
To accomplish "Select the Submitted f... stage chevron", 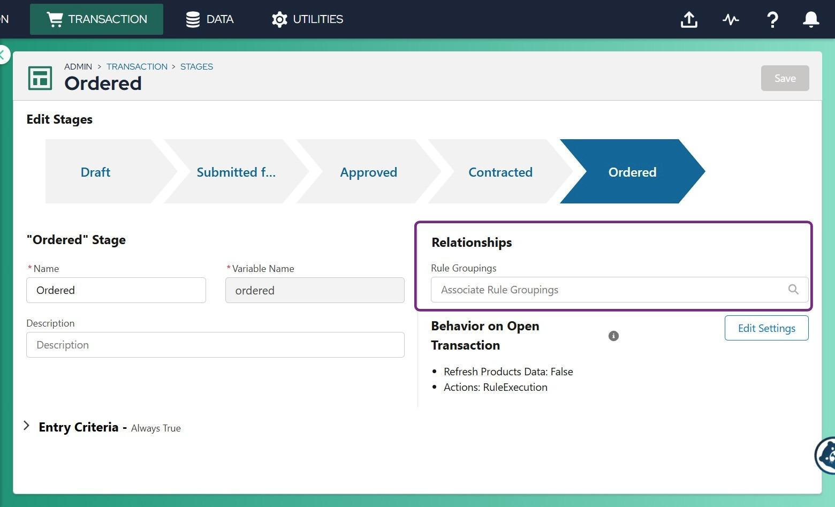I will point(236,171).
